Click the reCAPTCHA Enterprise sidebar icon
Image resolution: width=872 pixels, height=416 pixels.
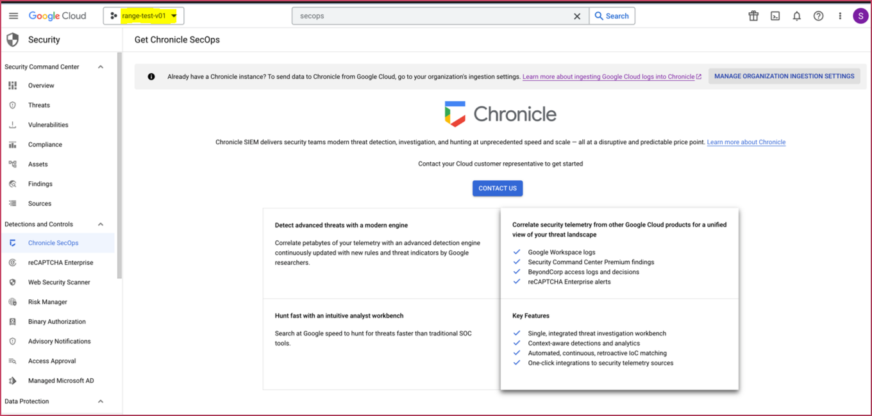(x=13, y=263)
